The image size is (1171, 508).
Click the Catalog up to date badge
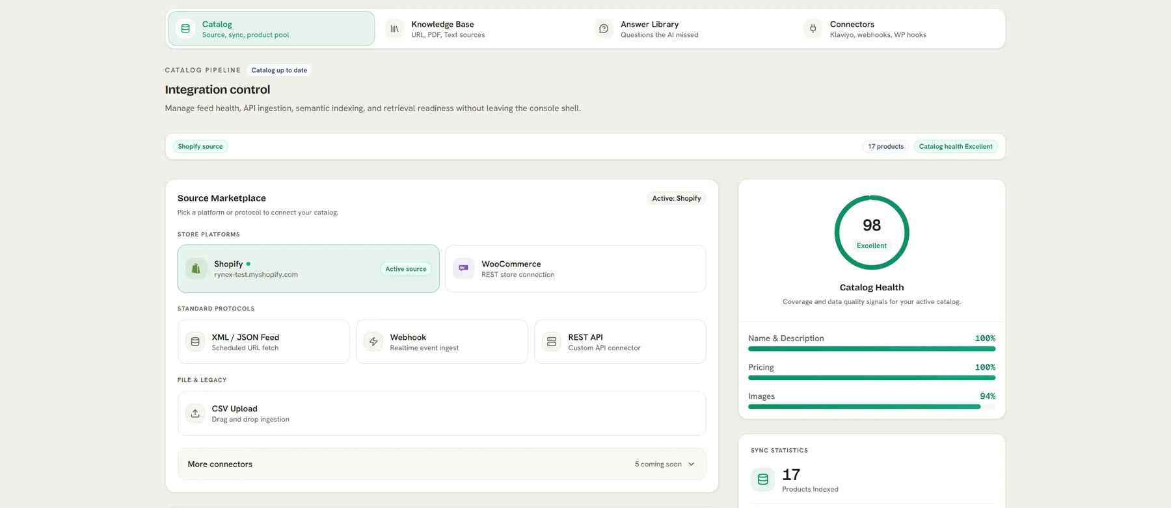tap(279, 70)
